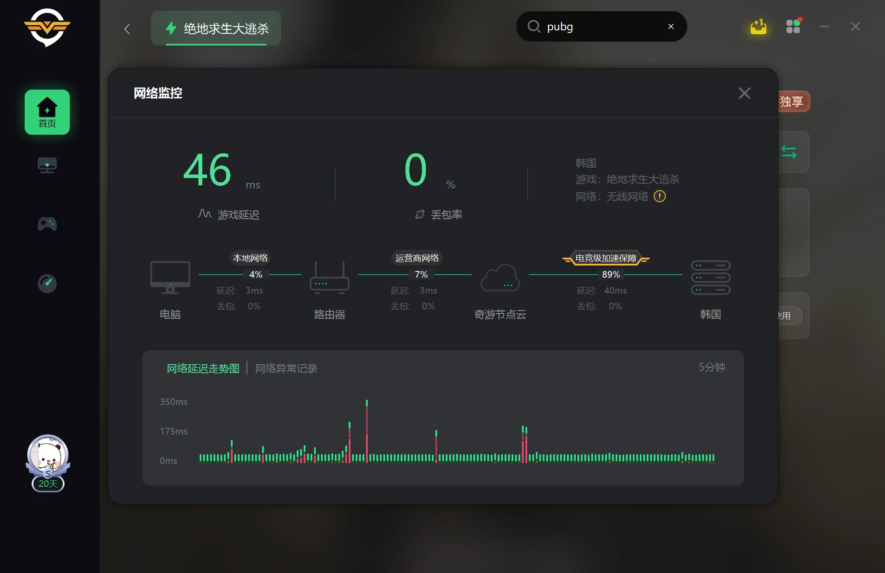Open the speedometer tools section
The height and width of the screenshot is (573, 885).
[x=47, y=284]
